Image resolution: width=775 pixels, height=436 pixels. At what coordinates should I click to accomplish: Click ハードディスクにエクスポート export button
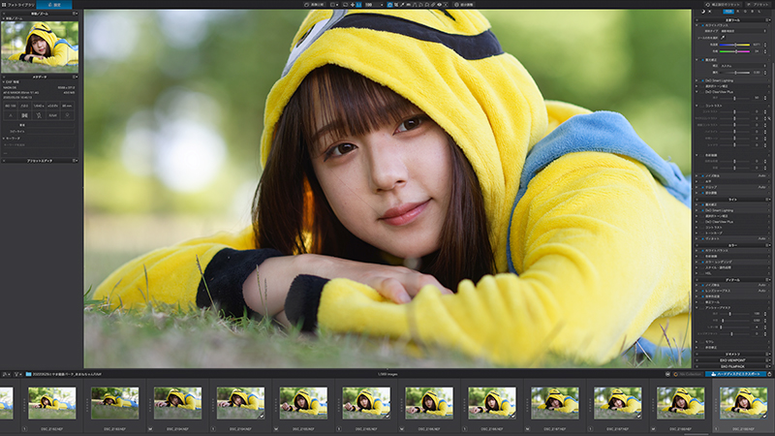click(735, 374)
